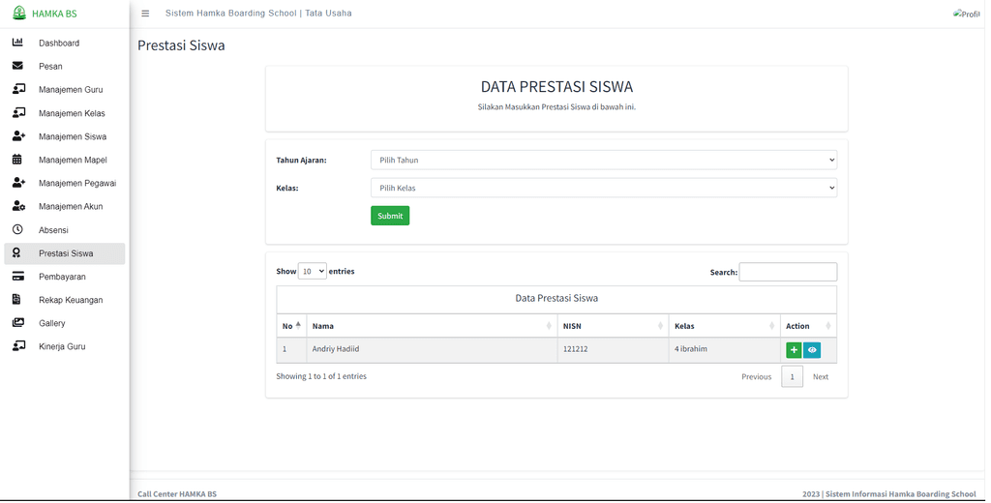Viewport: 991px width, 503px height.
Task: Click HAMKA BS brand link
Action: [54, 14]
